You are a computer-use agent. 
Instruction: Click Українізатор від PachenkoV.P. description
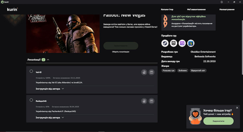click(56, 111)
